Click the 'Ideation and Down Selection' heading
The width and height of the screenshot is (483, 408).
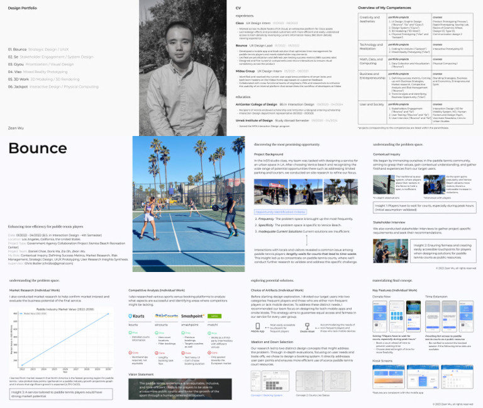pos(272,342)
